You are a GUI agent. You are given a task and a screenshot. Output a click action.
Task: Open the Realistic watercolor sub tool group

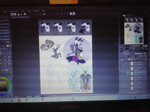[x=5, y=20]
